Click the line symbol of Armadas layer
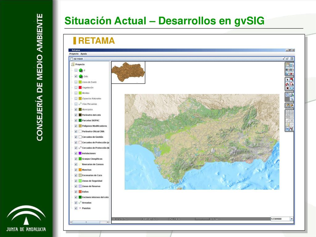 tap(80, 202)
